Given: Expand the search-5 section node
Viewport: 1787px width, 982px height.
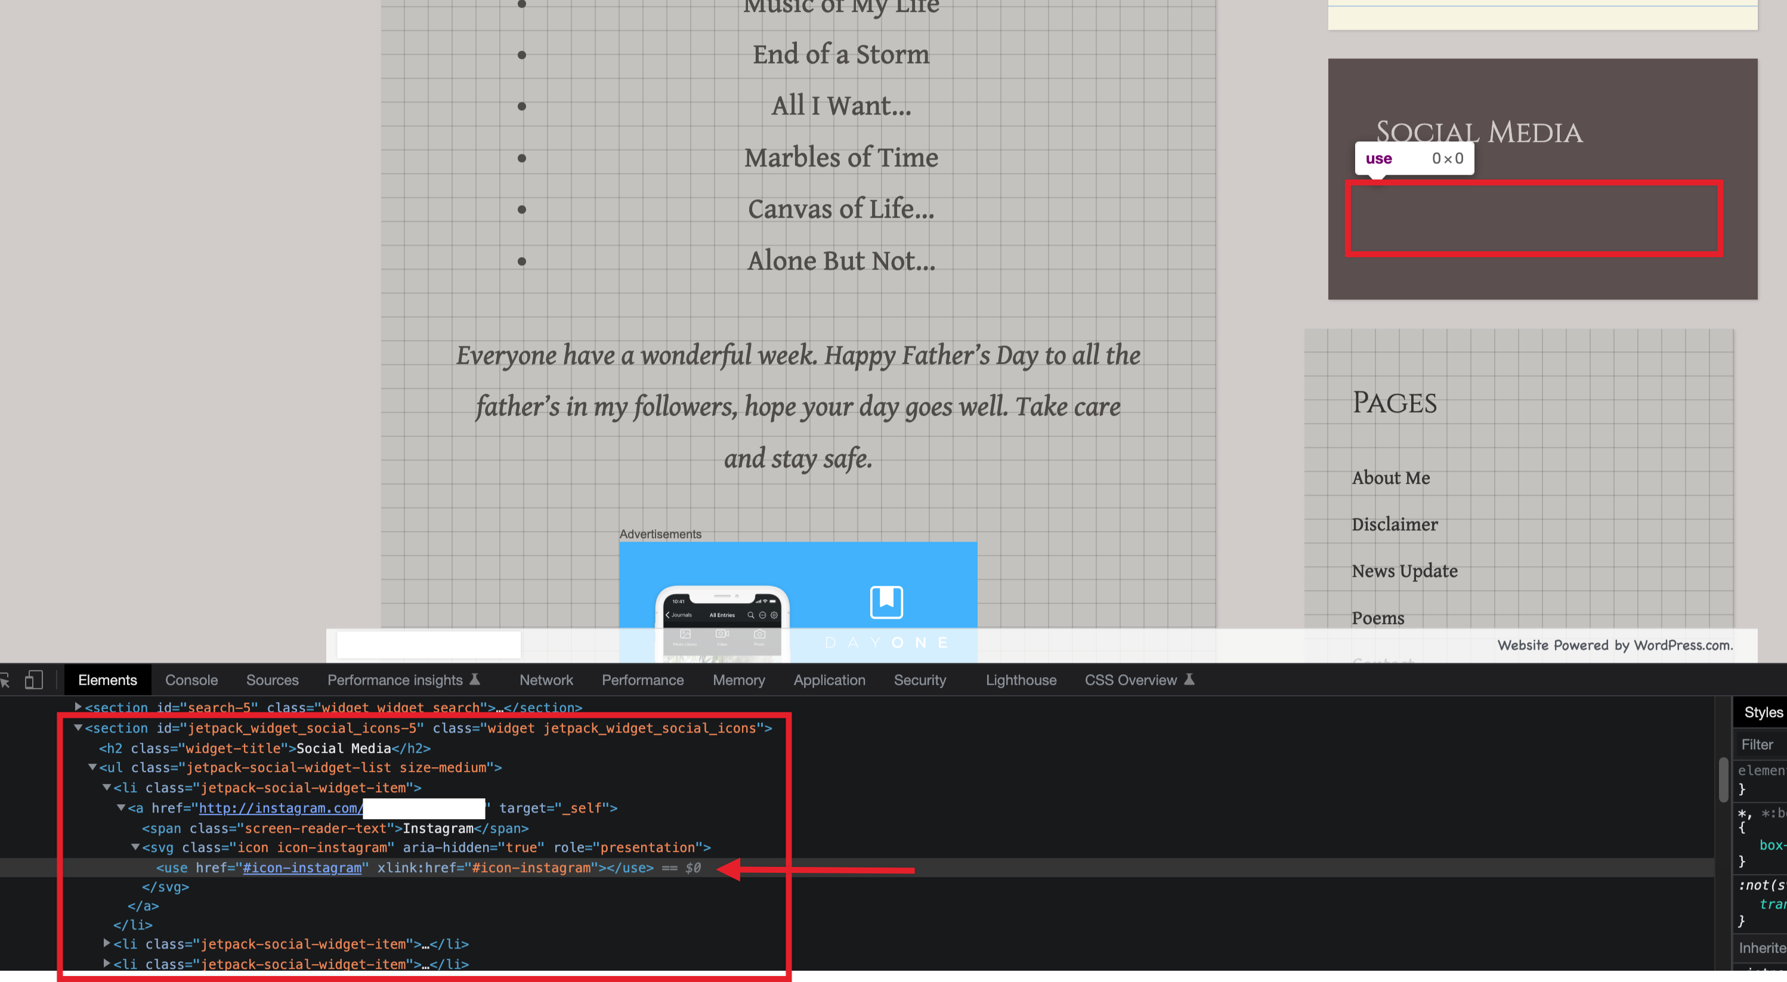Looking at the screenshot, I should tap(78, 706).
